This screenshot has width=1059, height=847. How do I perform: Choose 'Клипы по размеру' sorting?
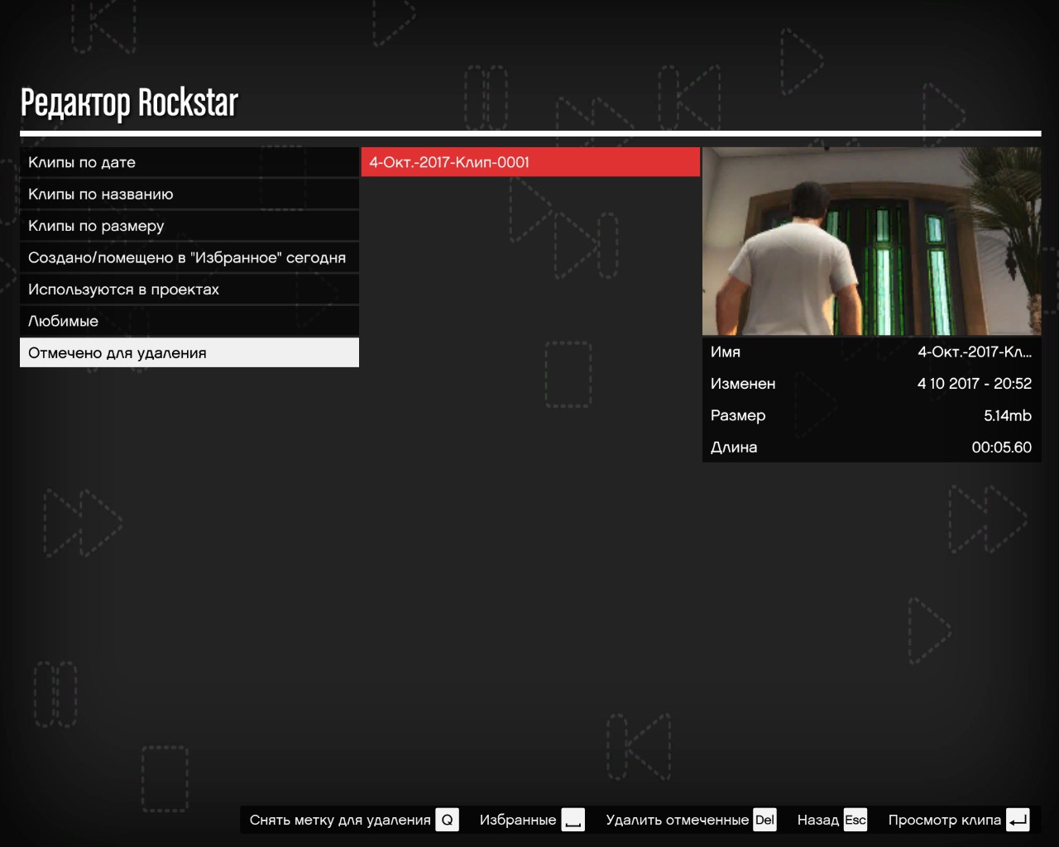tap(189, 226)
